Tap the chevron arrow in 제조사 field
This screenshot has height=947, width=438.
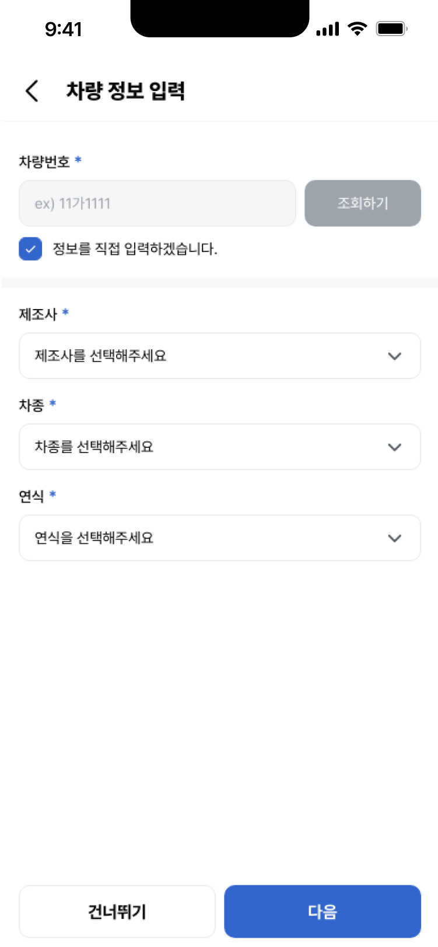[395, 356]
